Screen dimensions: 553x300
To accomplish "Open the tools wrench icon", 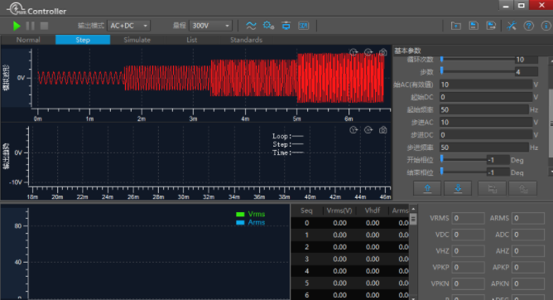I will 512,26.
